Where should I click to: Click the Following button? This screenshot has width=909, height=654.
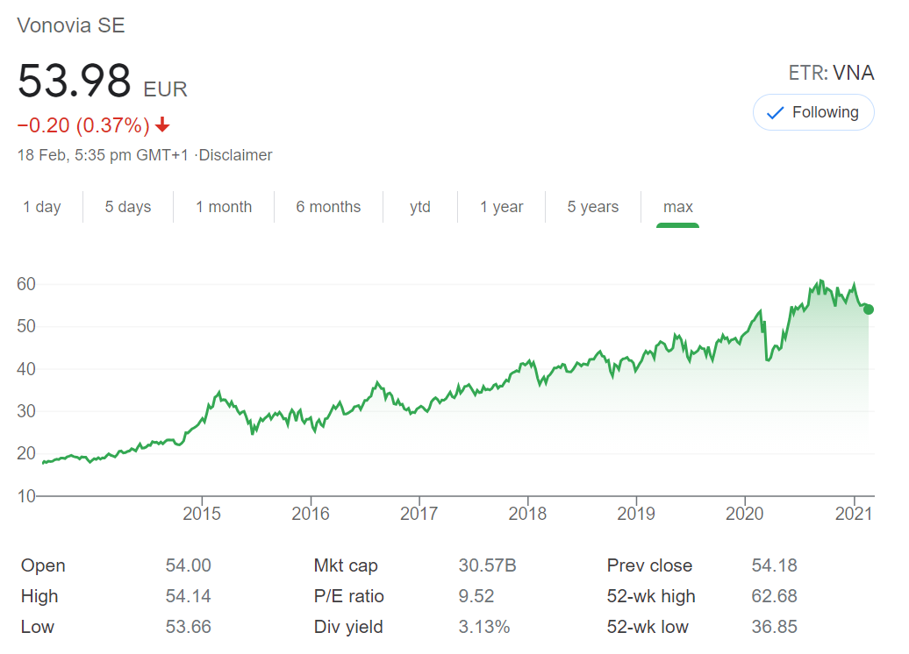click(812, 112)
